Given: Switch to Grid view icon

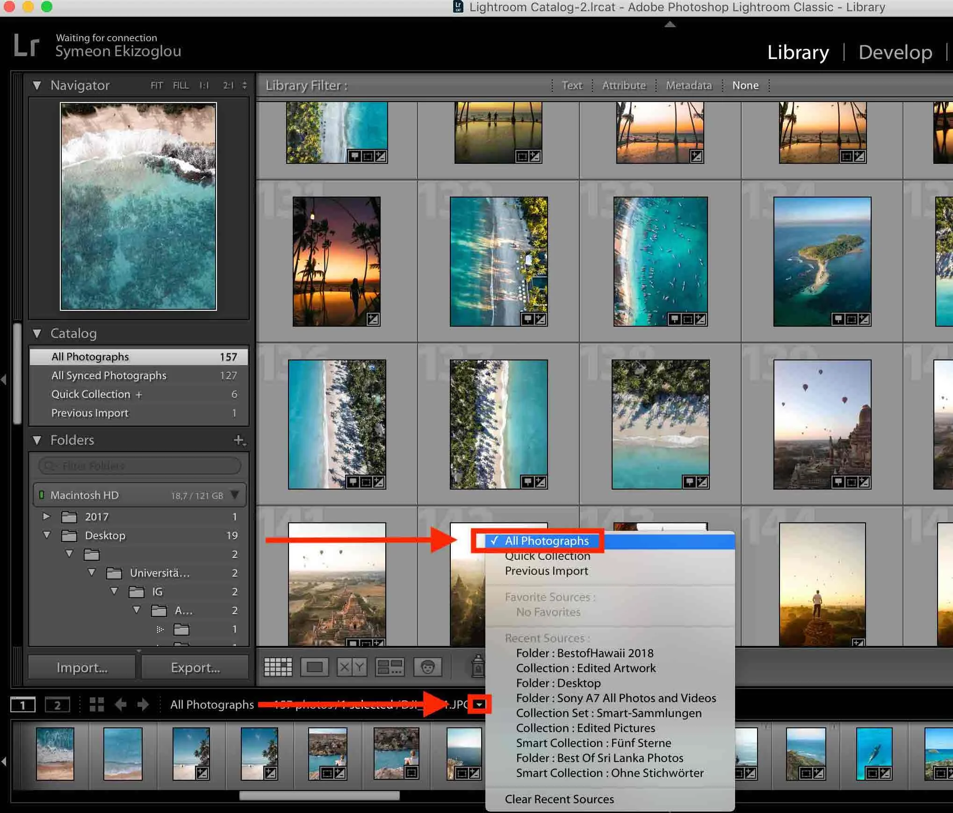Looking at the screenshot, I should pyautogui.click(x=278, y=667).
